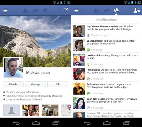Viewport: 142px width, 127px height.
Task: Close notifications via the highlighted globe icon
Action: pyautogui.click(x=116, y=10)
